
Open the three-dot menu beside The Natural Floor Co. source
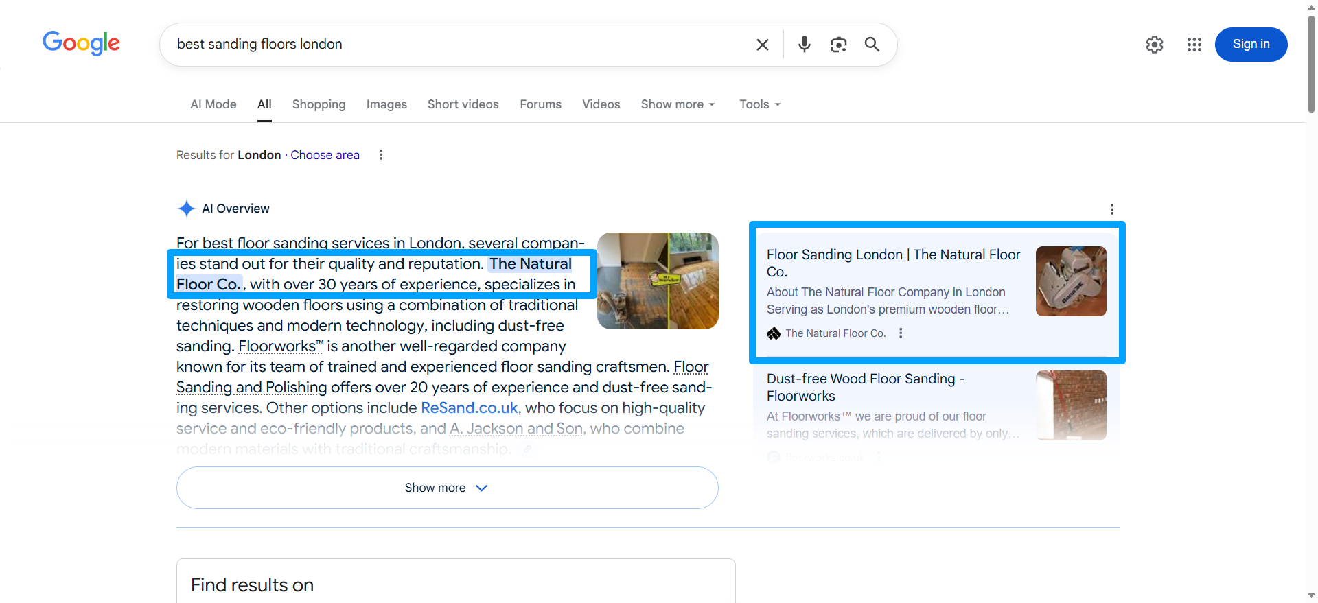(x=901, y=333)
